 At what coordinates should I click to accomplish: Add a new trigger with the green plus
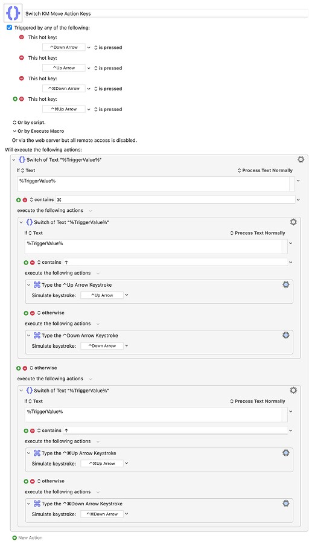[x=15, y=99]
